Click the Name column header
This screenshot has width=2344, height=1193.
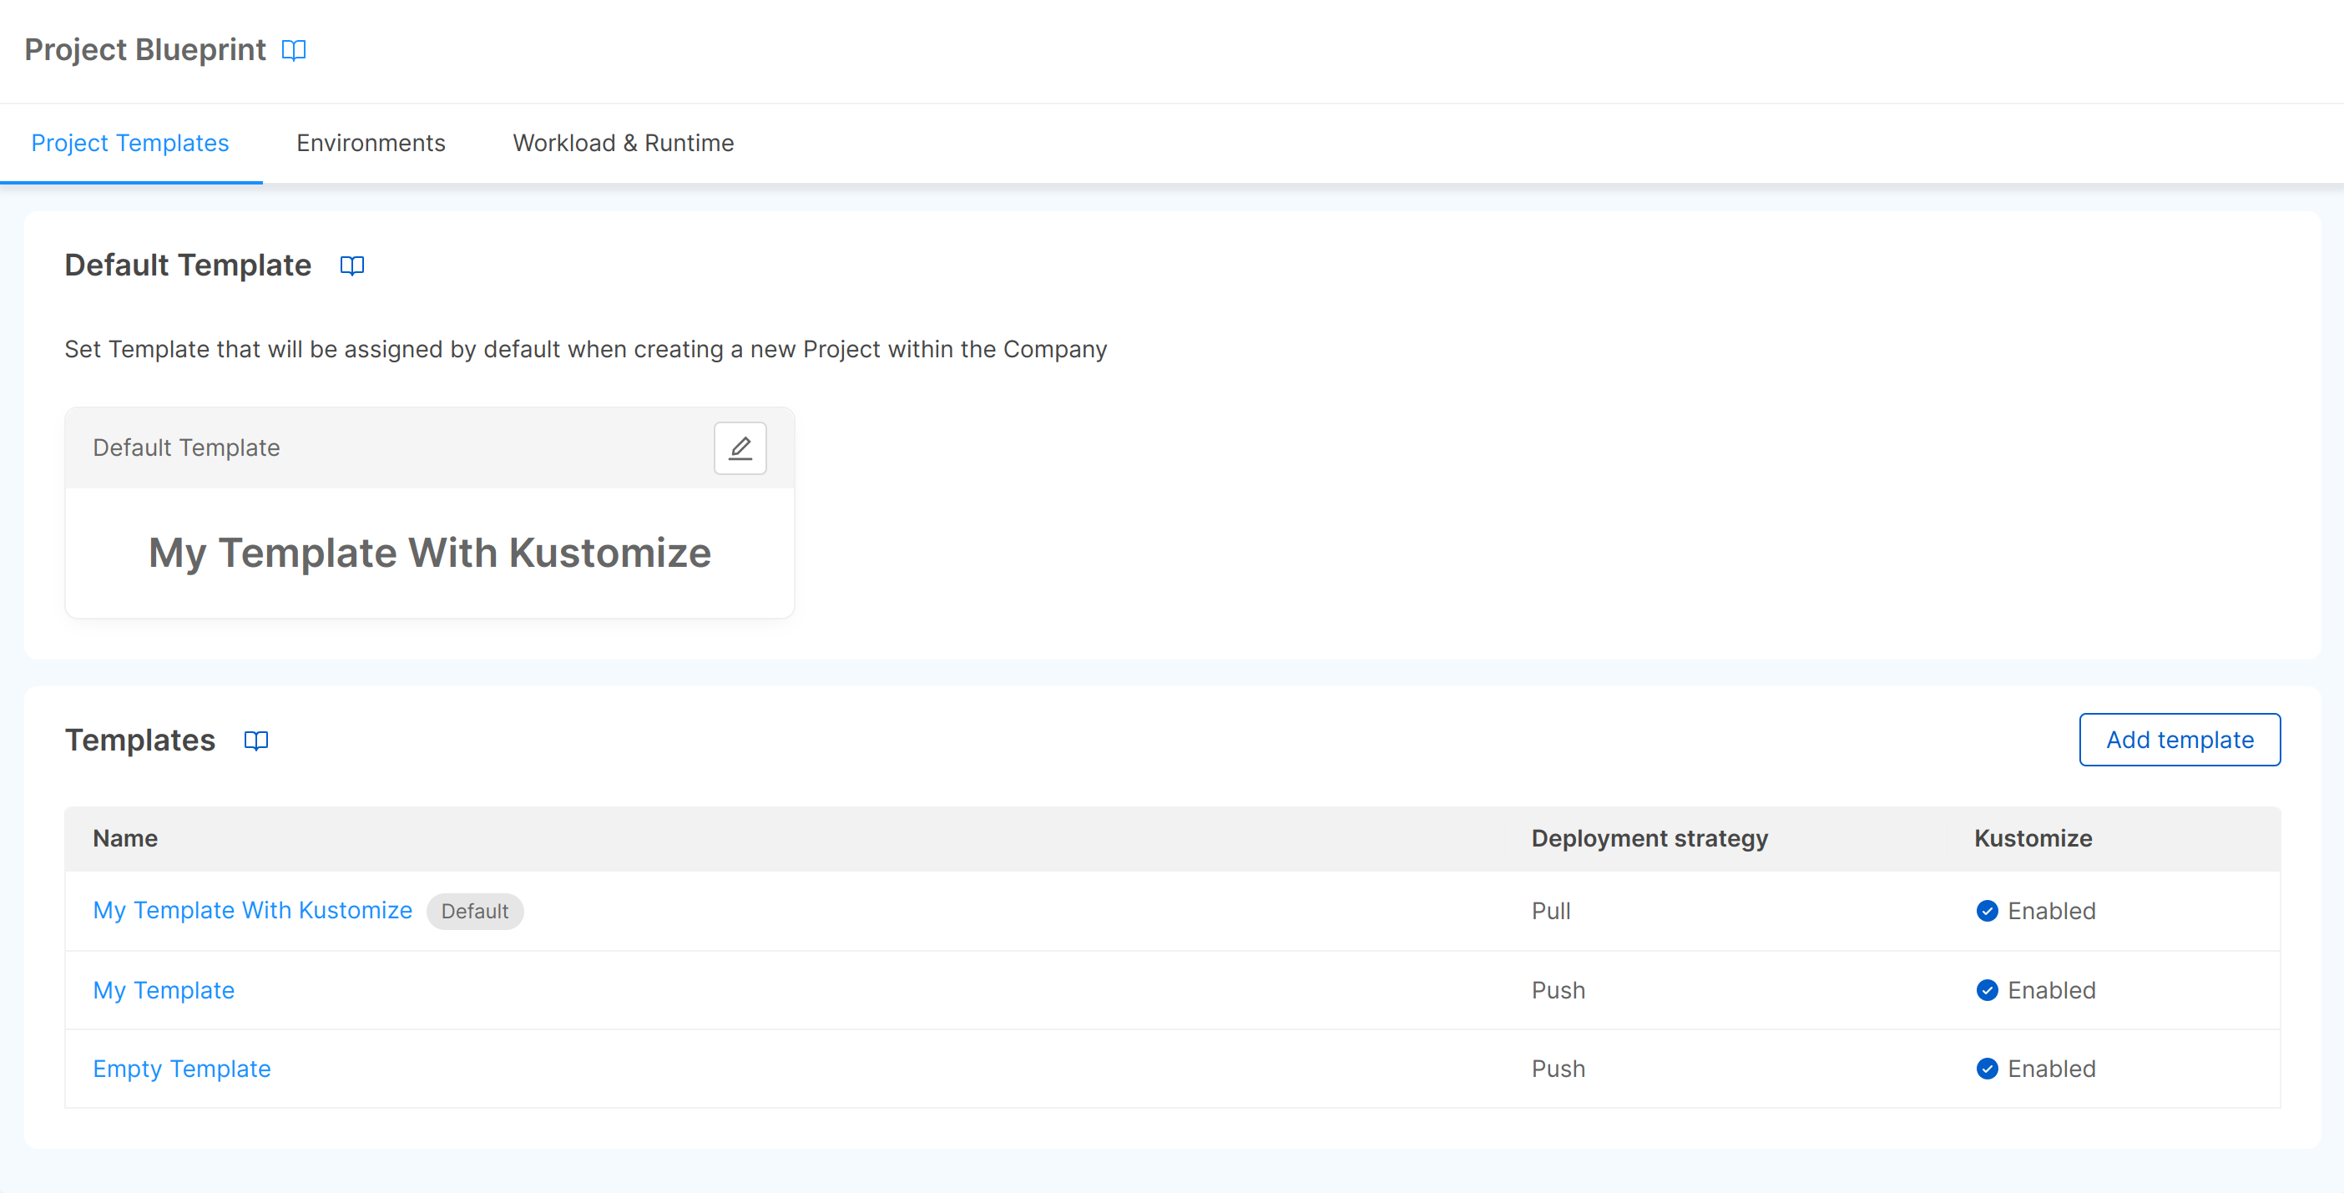coord(124,838)
